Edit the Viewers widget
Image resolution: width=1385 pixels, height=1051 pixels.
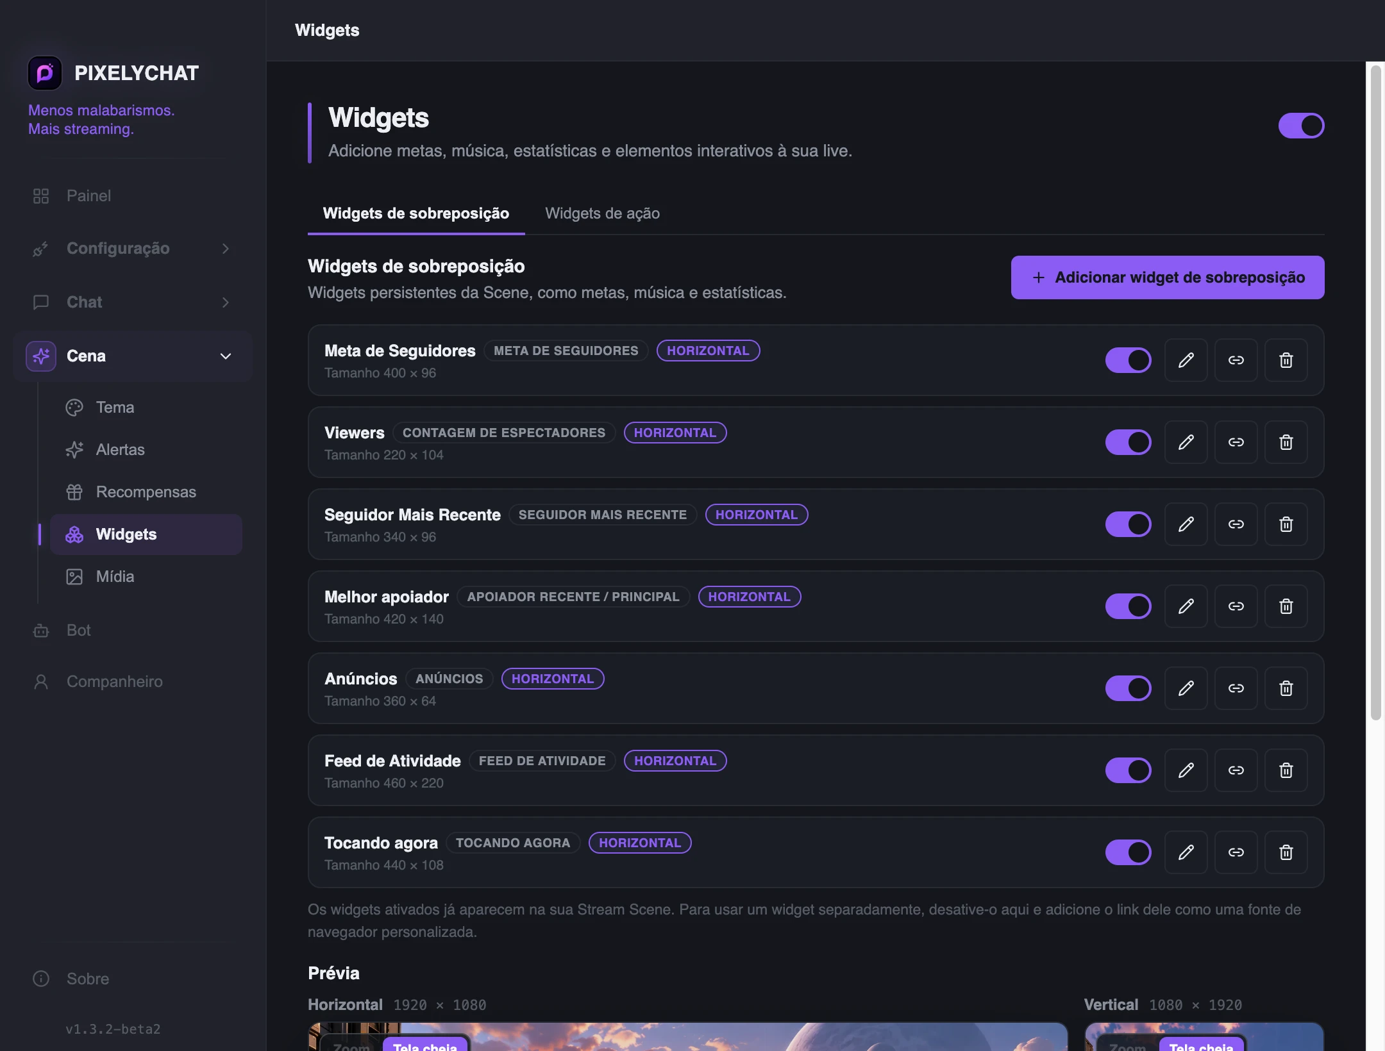[x=1186, y=442]
